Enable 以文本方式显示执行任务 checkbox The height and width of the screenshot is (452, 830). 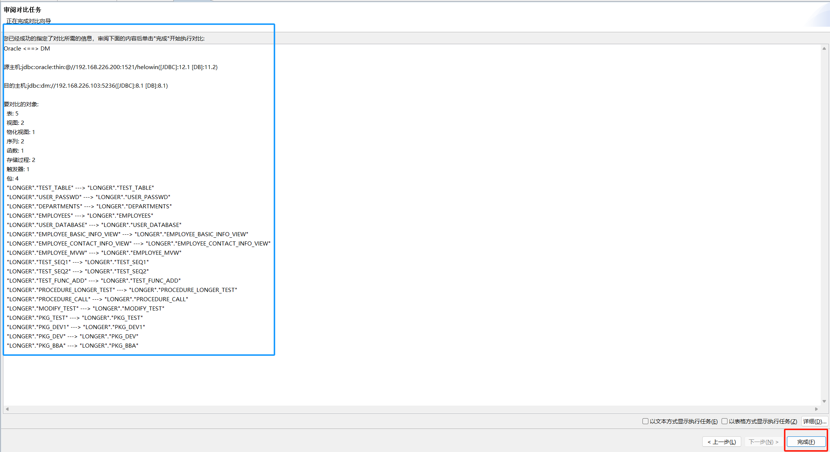pyautogui.click(x=645, y=421)
